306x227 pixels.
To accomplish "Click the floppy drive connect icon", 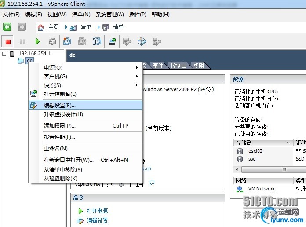I will 127,41.
